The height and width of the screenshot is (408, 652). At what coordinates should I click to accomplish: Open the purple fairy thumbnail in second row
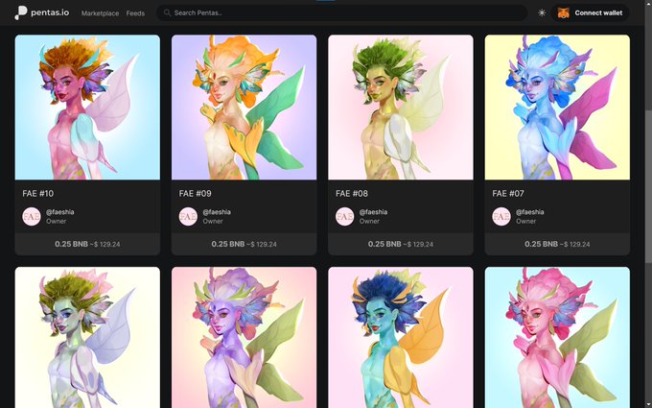[244, 337]
